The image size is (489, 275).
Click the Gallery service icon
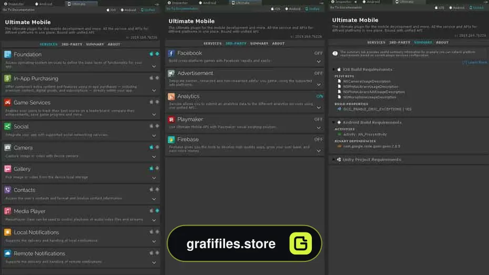8,169
